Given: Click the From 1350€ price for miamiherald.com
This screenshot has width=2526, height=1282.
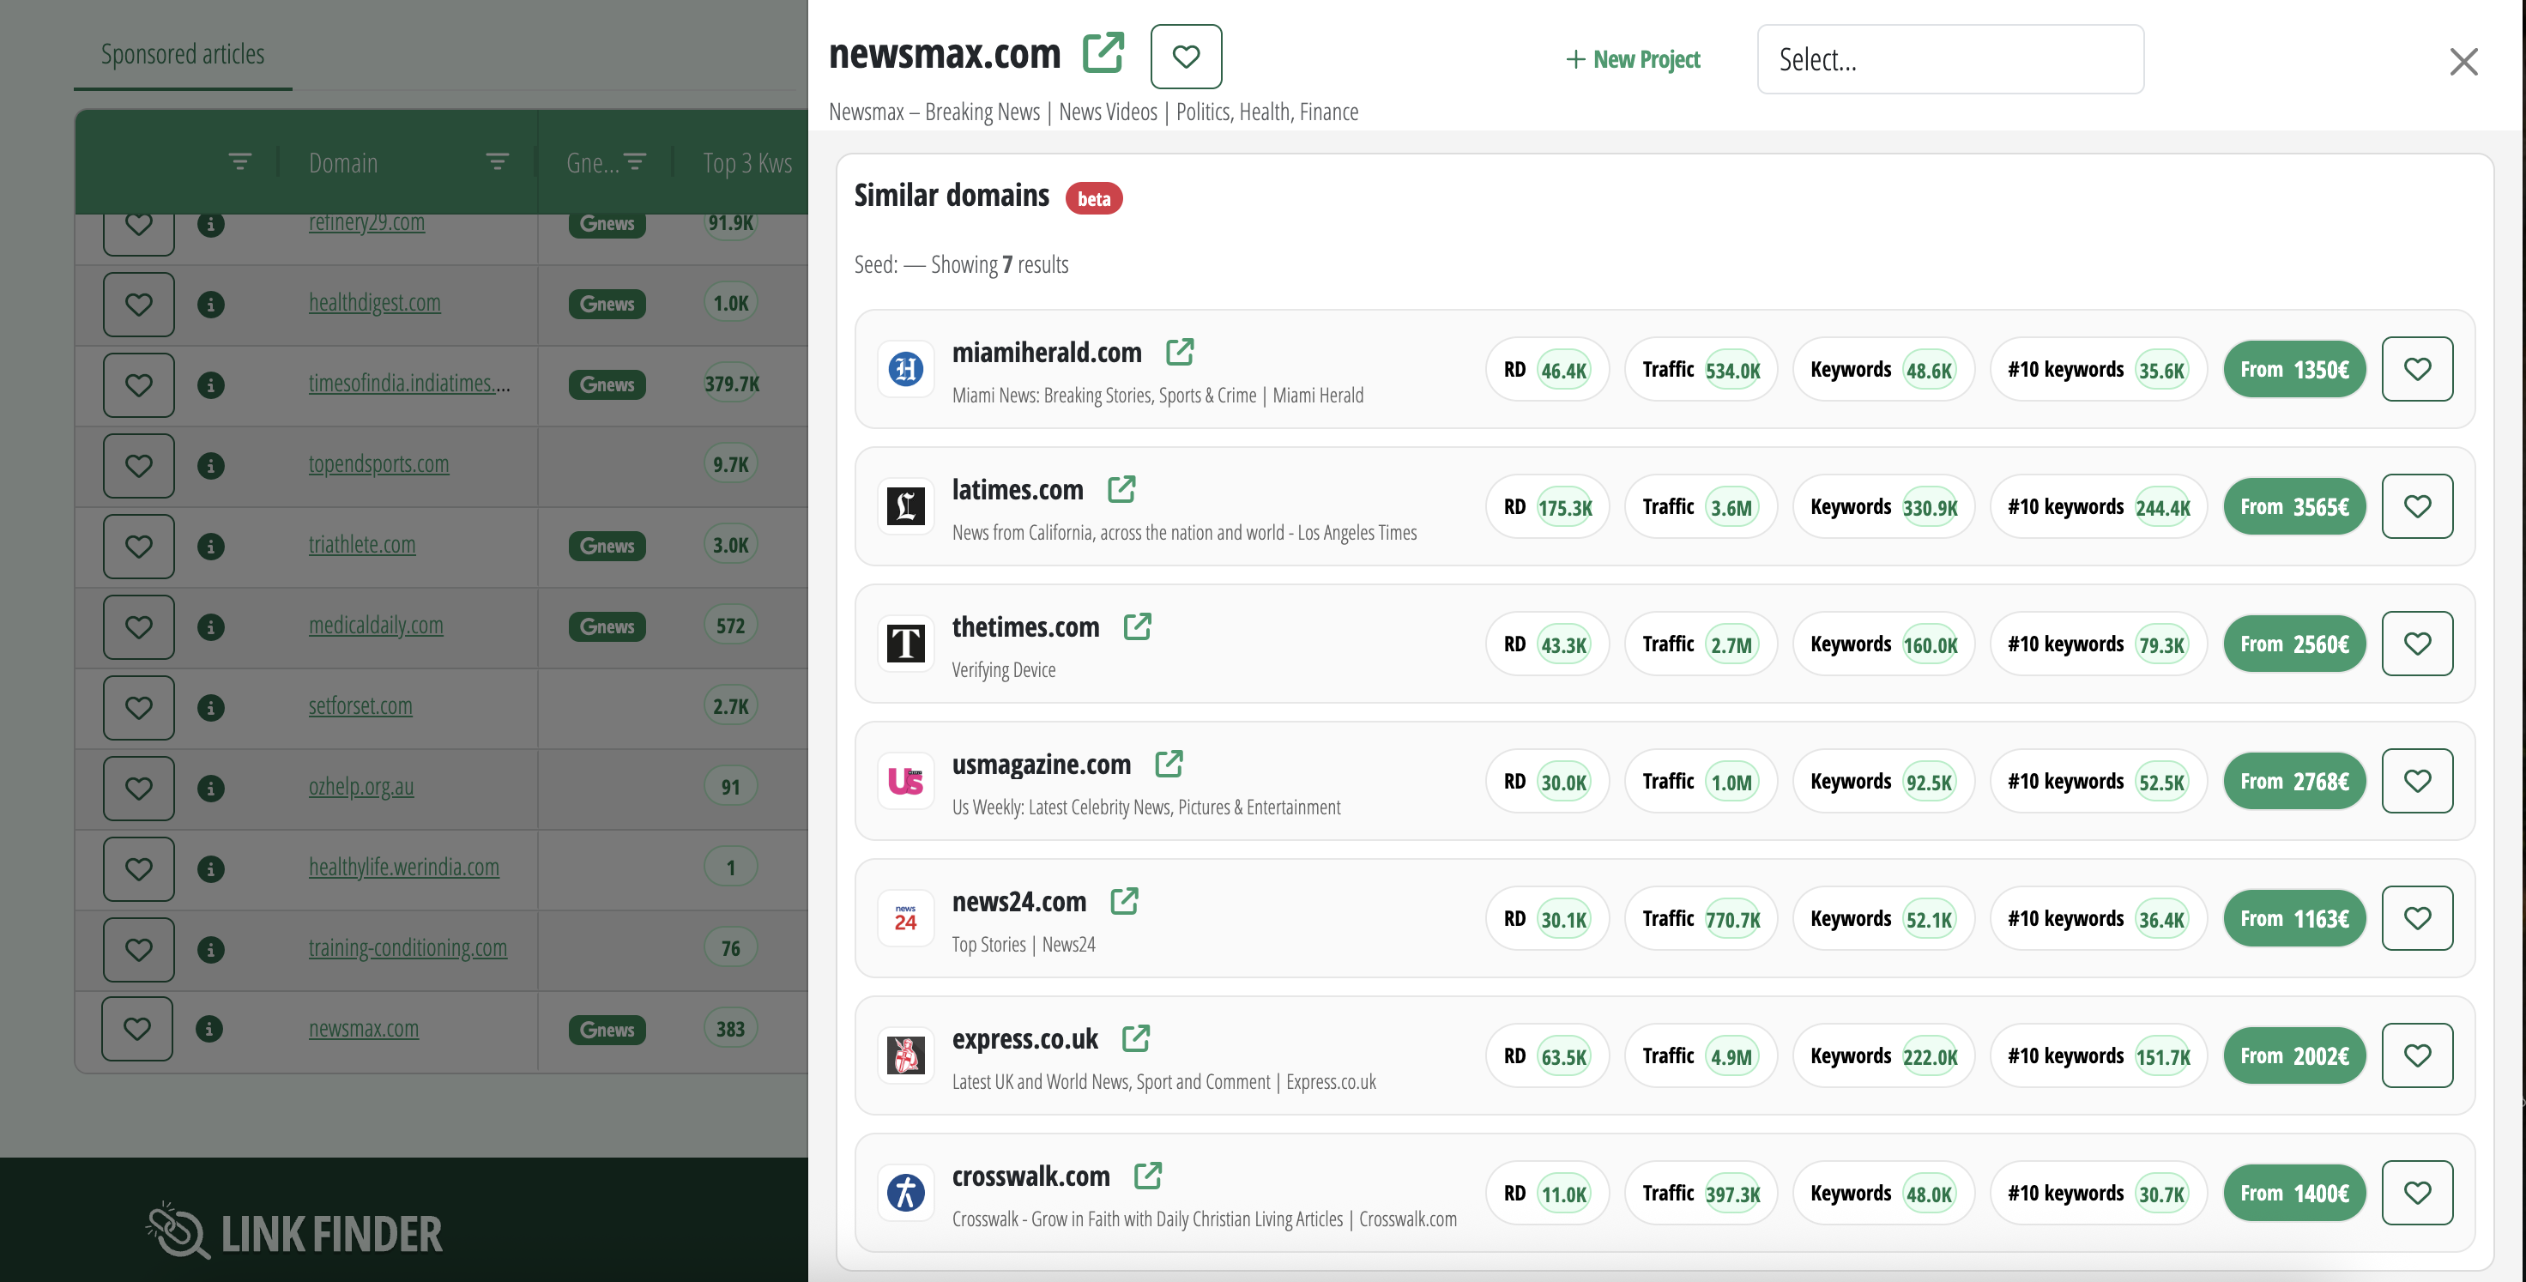Looking at the screenshot, I should (x=2293, y=370).
